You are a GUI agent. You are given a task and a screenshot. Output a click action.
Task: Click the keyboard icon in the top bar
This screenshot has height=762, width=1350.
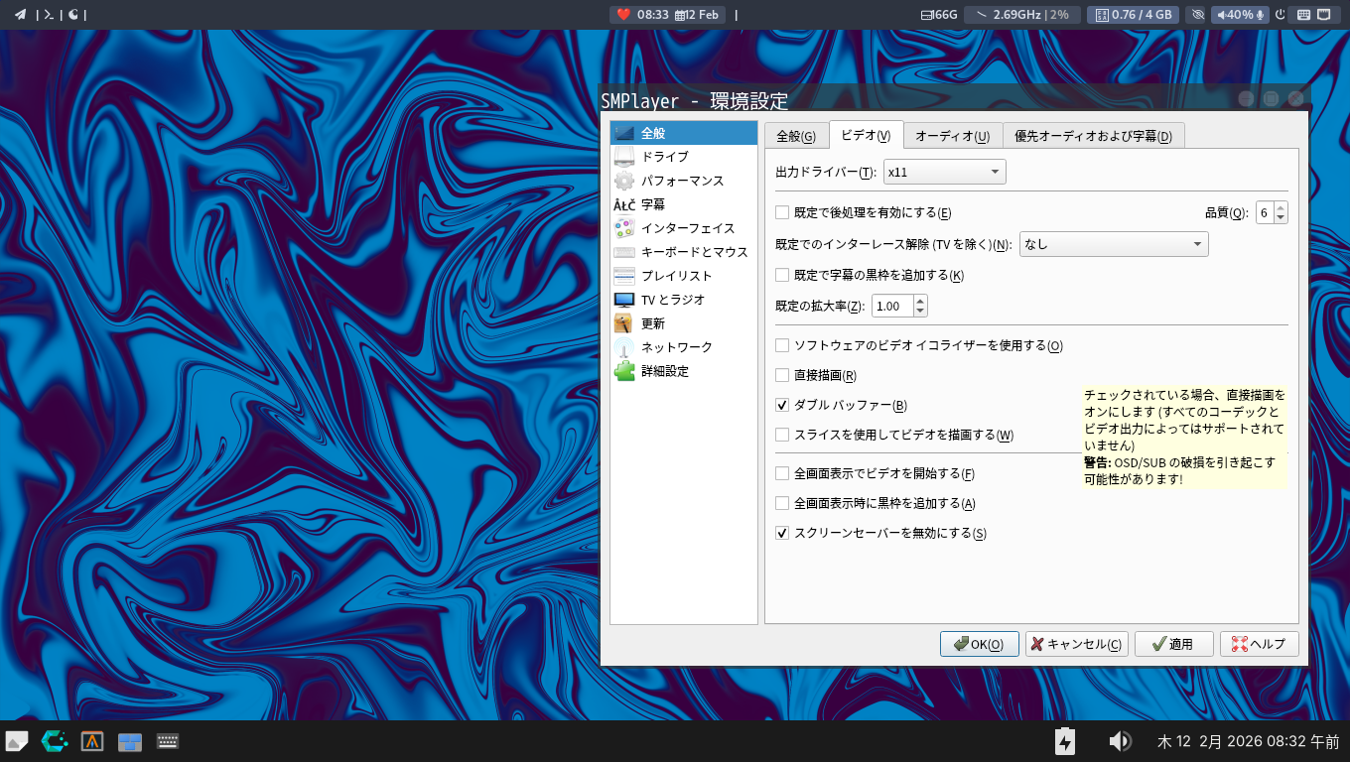click(1302, 14)
